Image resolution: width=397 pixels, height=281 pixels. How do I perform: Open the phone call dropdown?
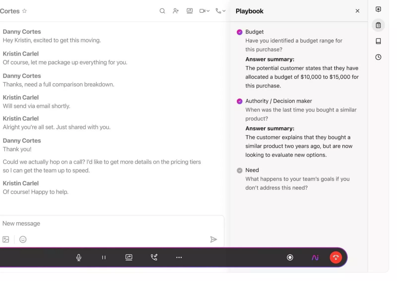coord(220,11)
